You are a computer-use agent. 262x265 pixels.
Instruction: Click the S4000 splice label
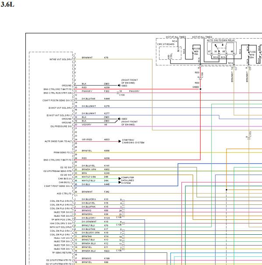coord(196,87)
